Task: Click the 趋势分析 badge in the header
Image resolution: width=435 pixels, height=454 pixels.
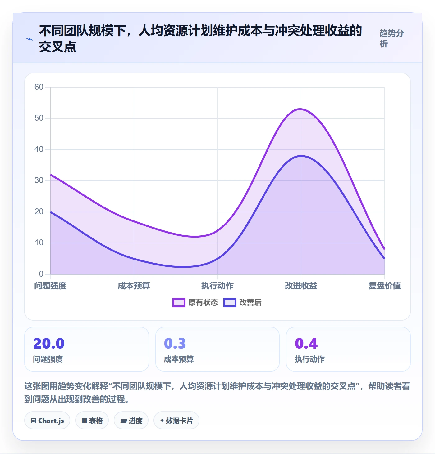Action: coord(391,38)
